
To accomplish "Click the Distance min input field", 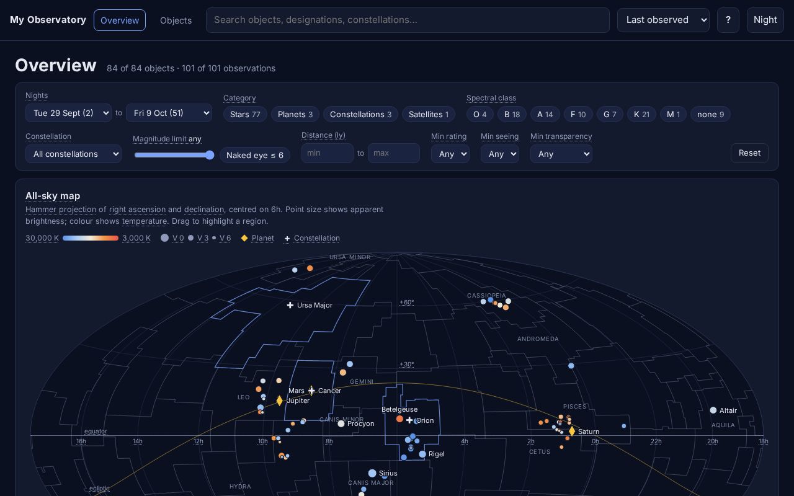I will (328, 153).
